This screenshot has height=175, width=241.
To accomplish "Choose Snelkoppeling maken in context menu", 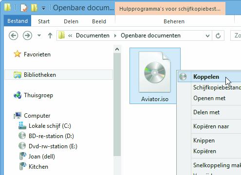I will point(217,165).
